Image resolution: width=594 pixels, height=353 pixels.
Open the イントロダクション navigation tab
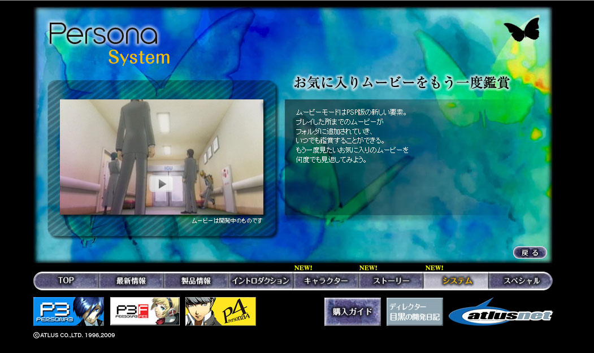pos(261,281)
